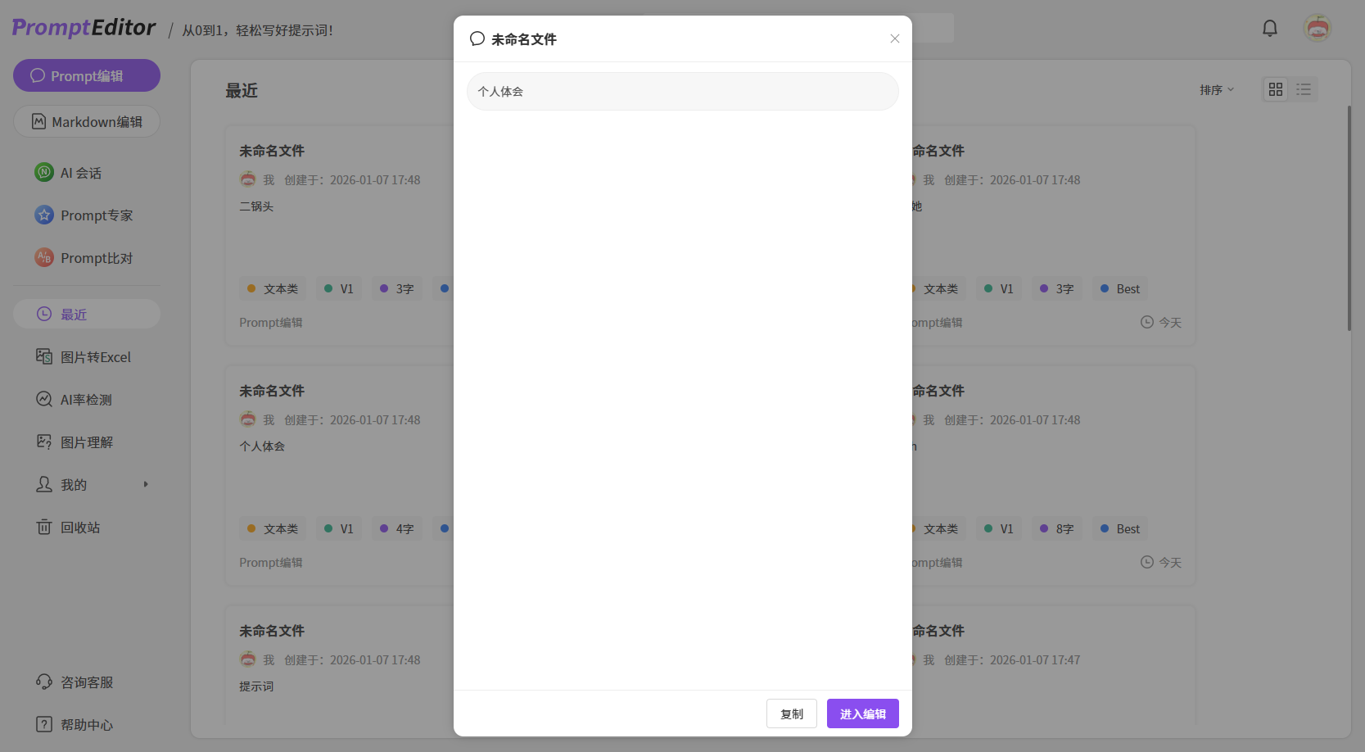Image resolution: width=1365 pixels, height=752 pixels.
Task: Click the 复制 button in dialog
Action: click(791, 713)
